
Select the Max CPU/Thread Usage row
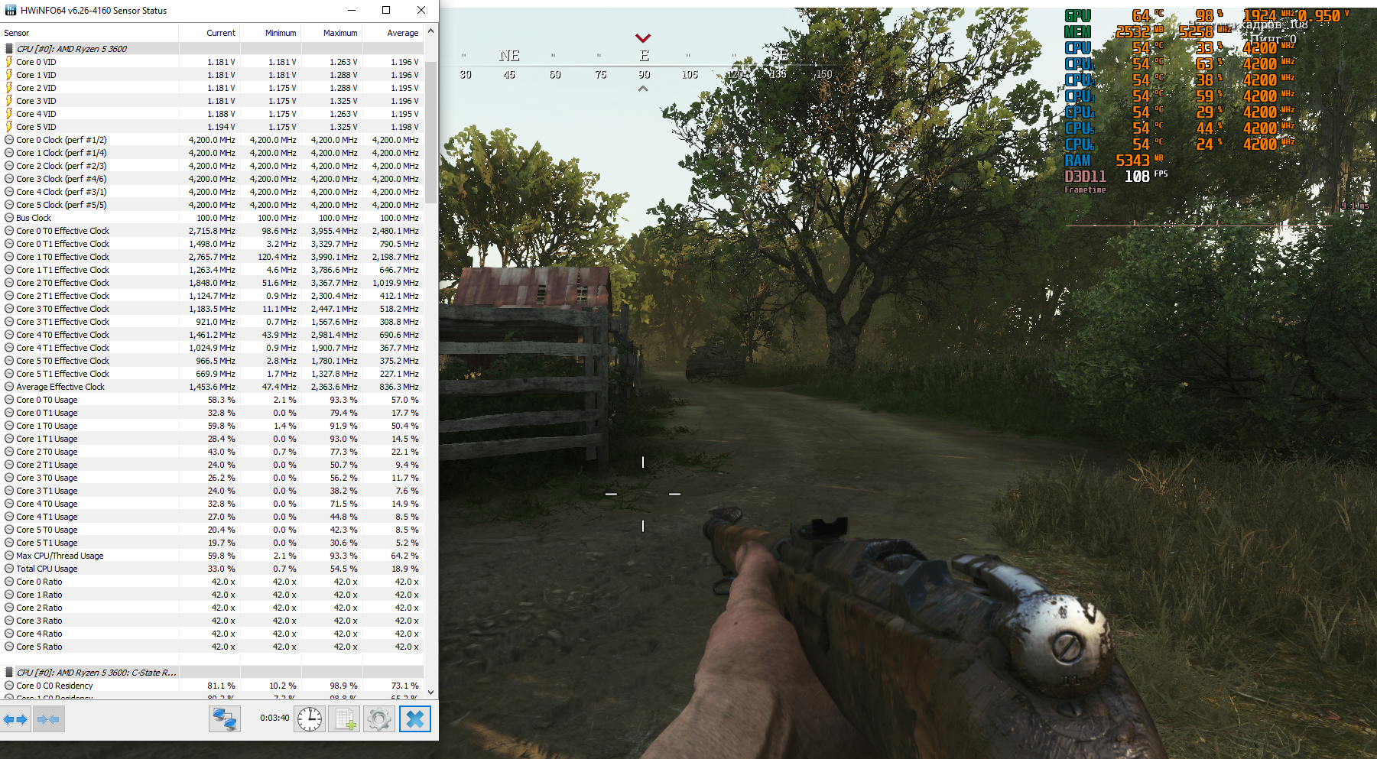point(213,556)
